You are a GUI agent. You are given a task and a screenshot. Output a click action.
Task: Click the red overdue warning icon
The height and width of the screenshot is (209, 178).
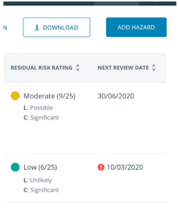[x=101, y=167]
